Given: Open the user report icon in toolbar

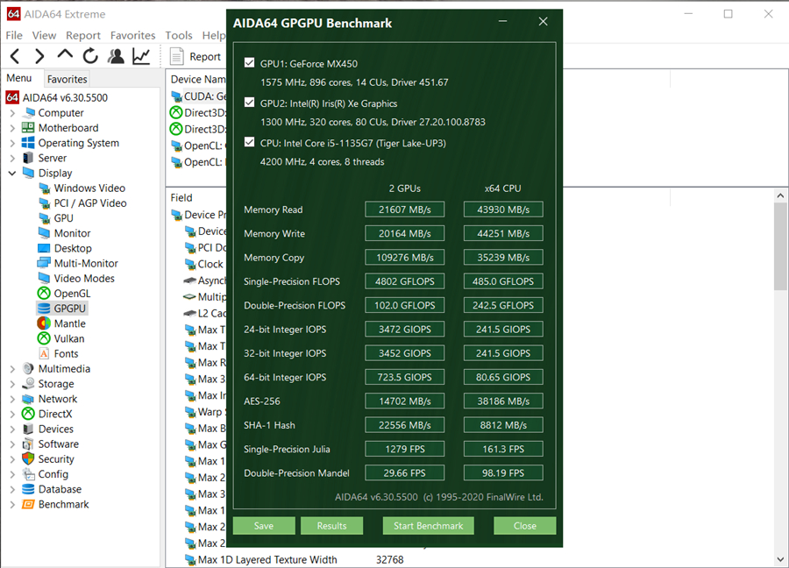Looking at the screenshot, I should click(x=116, y=57).
